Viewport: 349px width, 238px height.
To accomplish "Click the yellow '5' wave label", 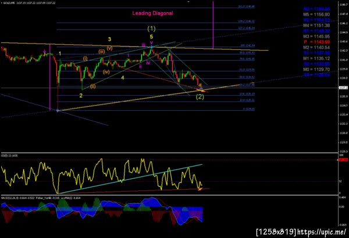I will pos(151,37).
